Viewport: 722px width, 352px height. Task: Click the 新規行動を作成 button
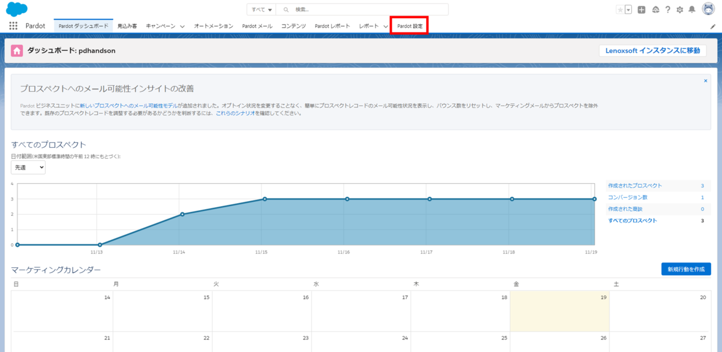686,269
